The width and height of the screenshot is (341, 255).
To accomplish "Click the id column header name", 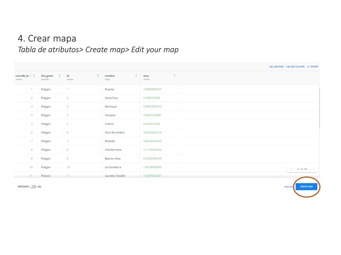I will coord(68,76).
